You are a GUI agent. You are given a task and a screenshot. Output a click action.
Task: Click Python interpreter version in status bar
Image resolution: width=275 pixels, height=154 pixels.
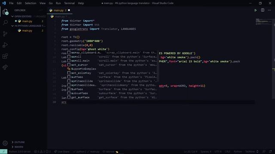[x=20, y=151]
